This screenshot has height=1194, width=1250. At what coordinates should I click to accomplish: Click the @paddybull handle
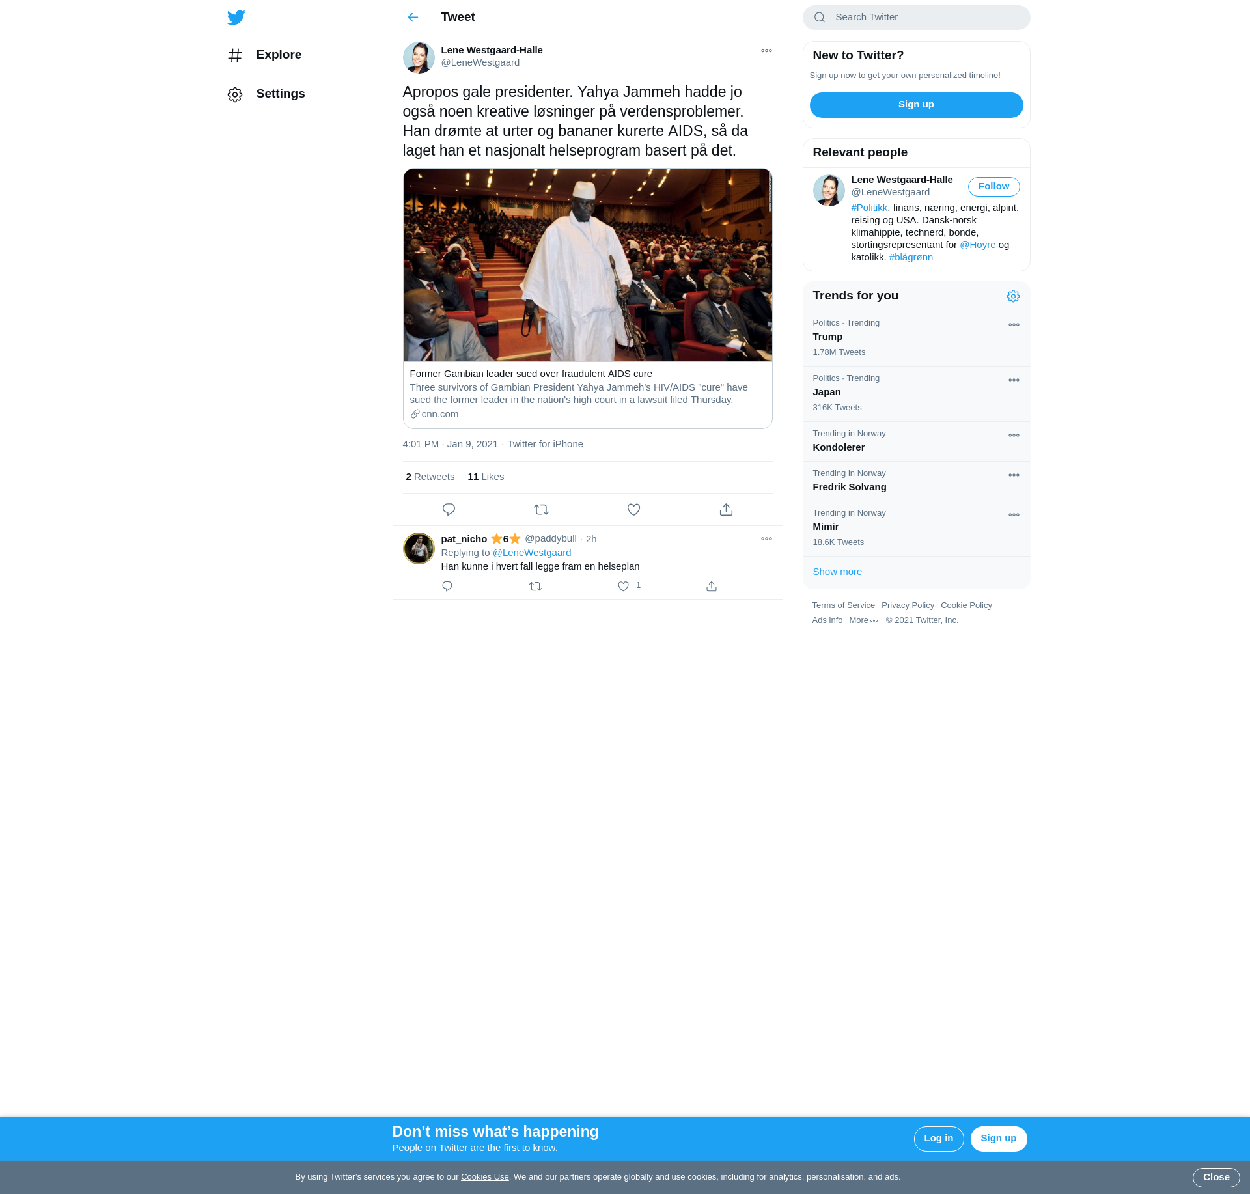click(x=550, y=538)
